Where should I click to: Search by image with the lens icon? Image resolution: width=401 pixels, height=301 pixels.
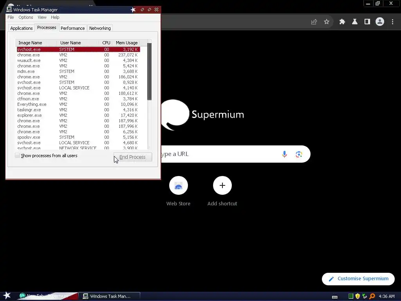pos(299,154)
